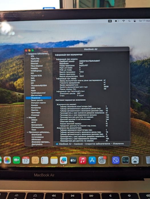Select SATA in the sidebar
This screenshot has width=150, height=199.
[33, 80]
